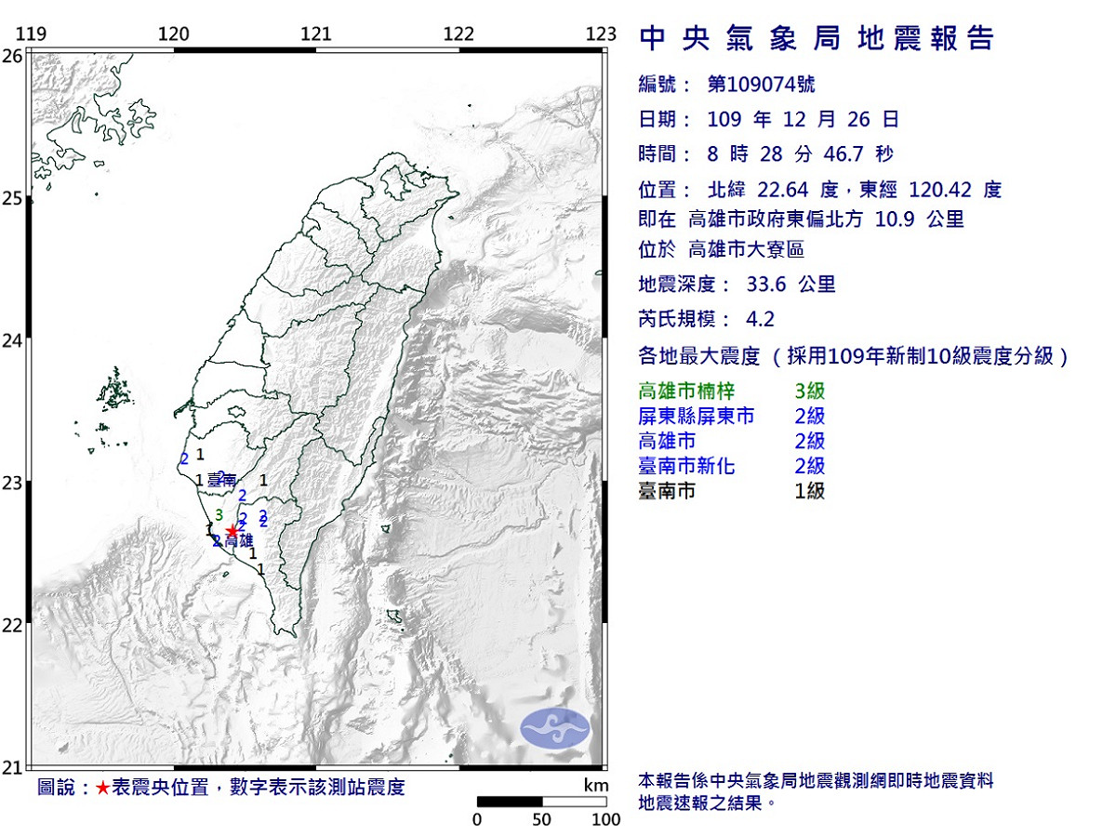Select the green station intensity 3 marker

tap(219, 514)
